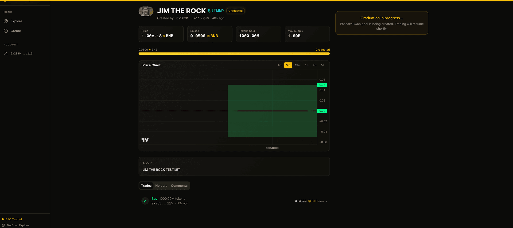Click the BSC Testnet network indicator

pos(14,219)
